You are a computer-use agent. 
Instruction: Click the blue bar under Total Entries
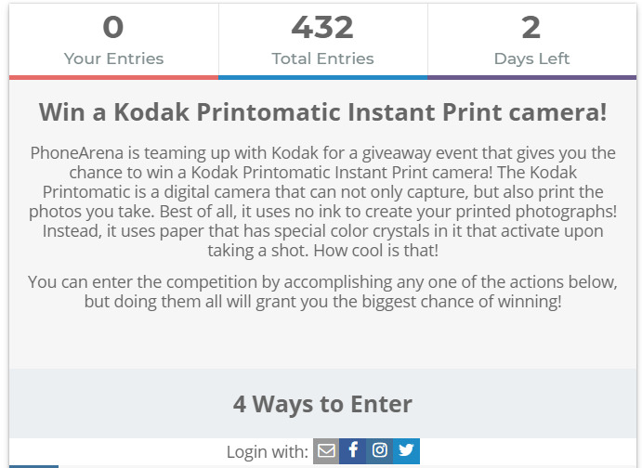tap(323, 77)
